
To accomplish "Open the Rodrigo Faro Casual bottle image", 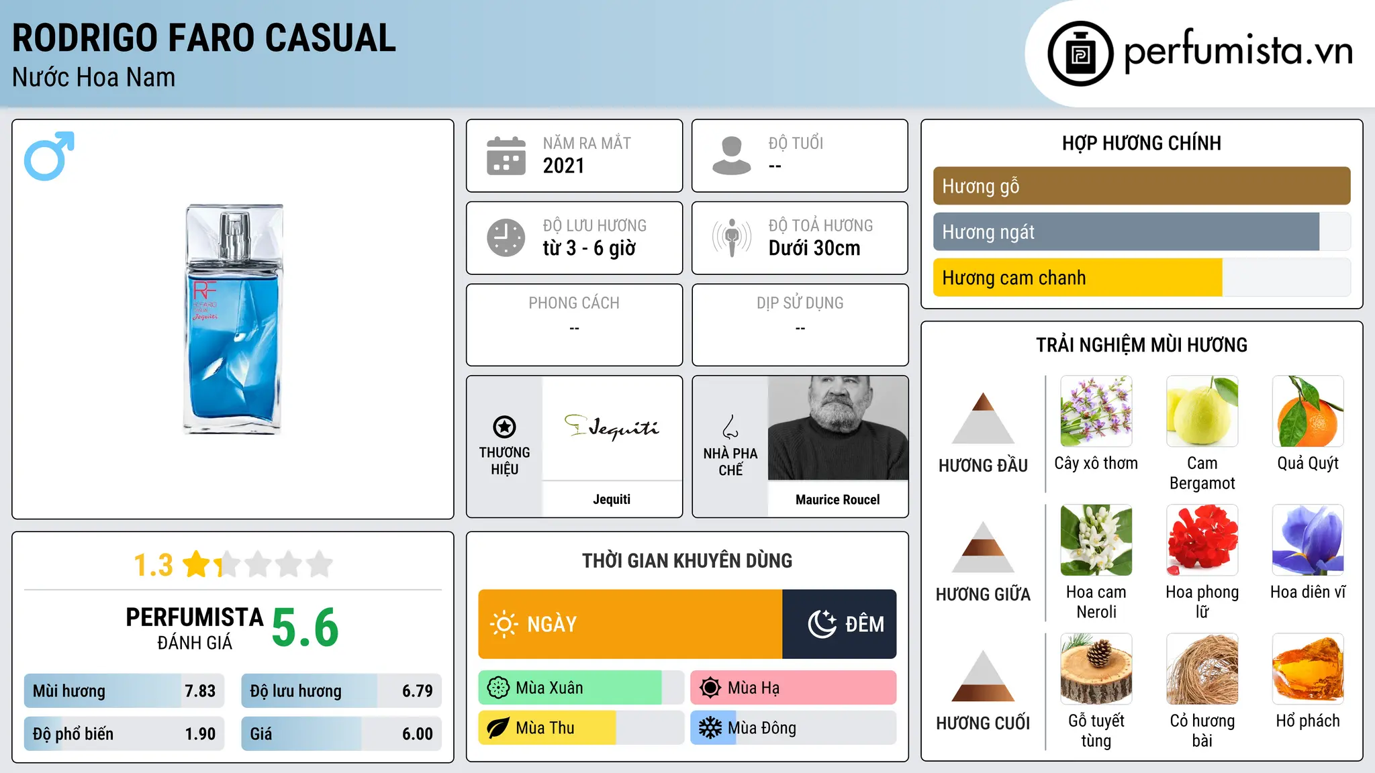I will [x=233, y=319].
